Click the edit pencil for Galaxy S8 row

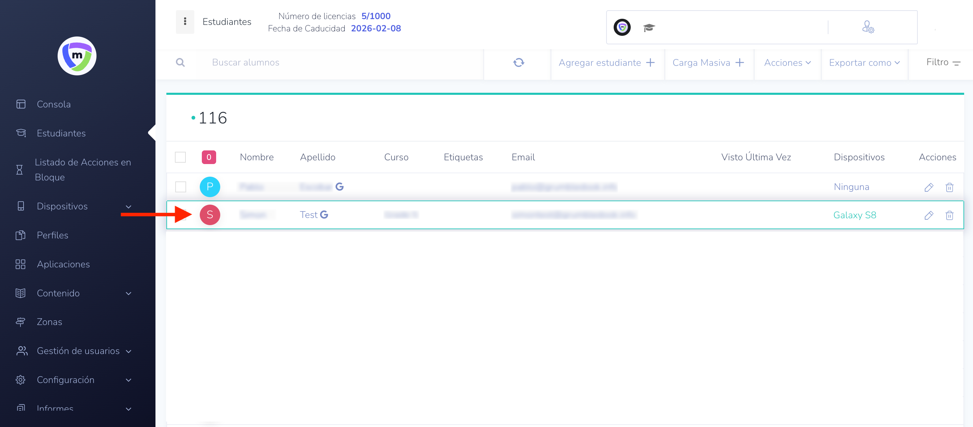click(x=929, y=215)
